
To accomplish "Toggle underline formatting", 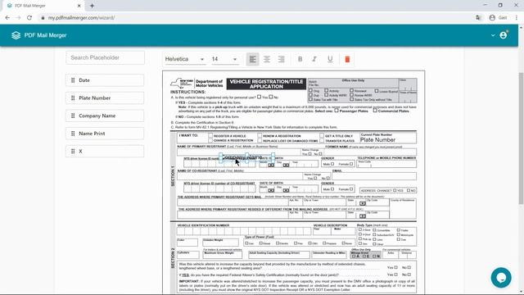I will (330, 59).
